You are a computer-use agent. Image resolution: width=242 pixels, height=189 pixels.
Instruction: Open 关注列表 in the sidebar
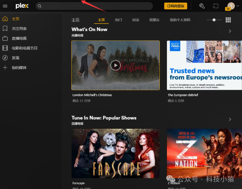tap(19, 28)
